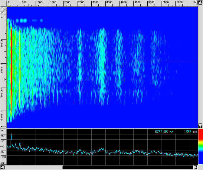203x170 pixels.
Task: Click the -60 label on dB axis
Action: pyautogui.click(x=3, y=146)
